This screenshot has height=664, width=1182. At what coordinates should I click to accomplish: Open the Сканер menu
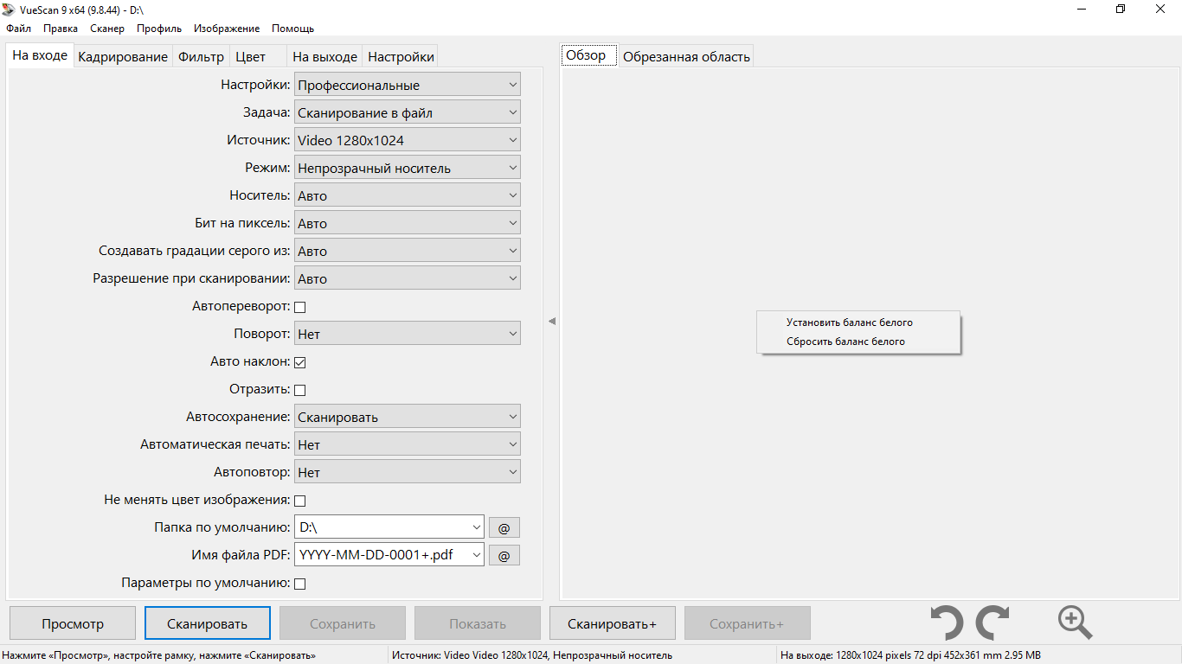107,29
